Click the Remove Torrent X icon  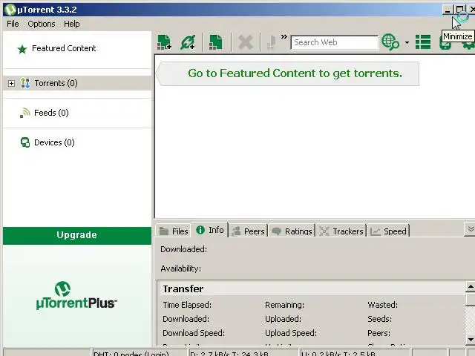[246, 42]
